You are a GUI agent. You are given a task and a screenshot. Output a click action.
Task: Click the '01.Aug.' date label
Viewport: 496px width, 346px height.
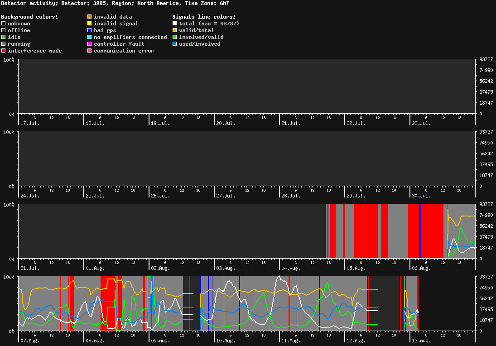click(95, 268)
